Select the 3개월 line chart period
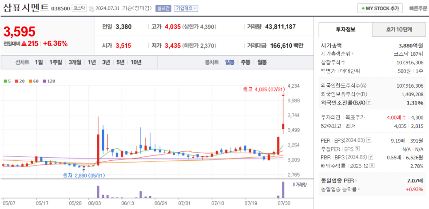Viewport: 429px width, 209px height. point(75,62)
